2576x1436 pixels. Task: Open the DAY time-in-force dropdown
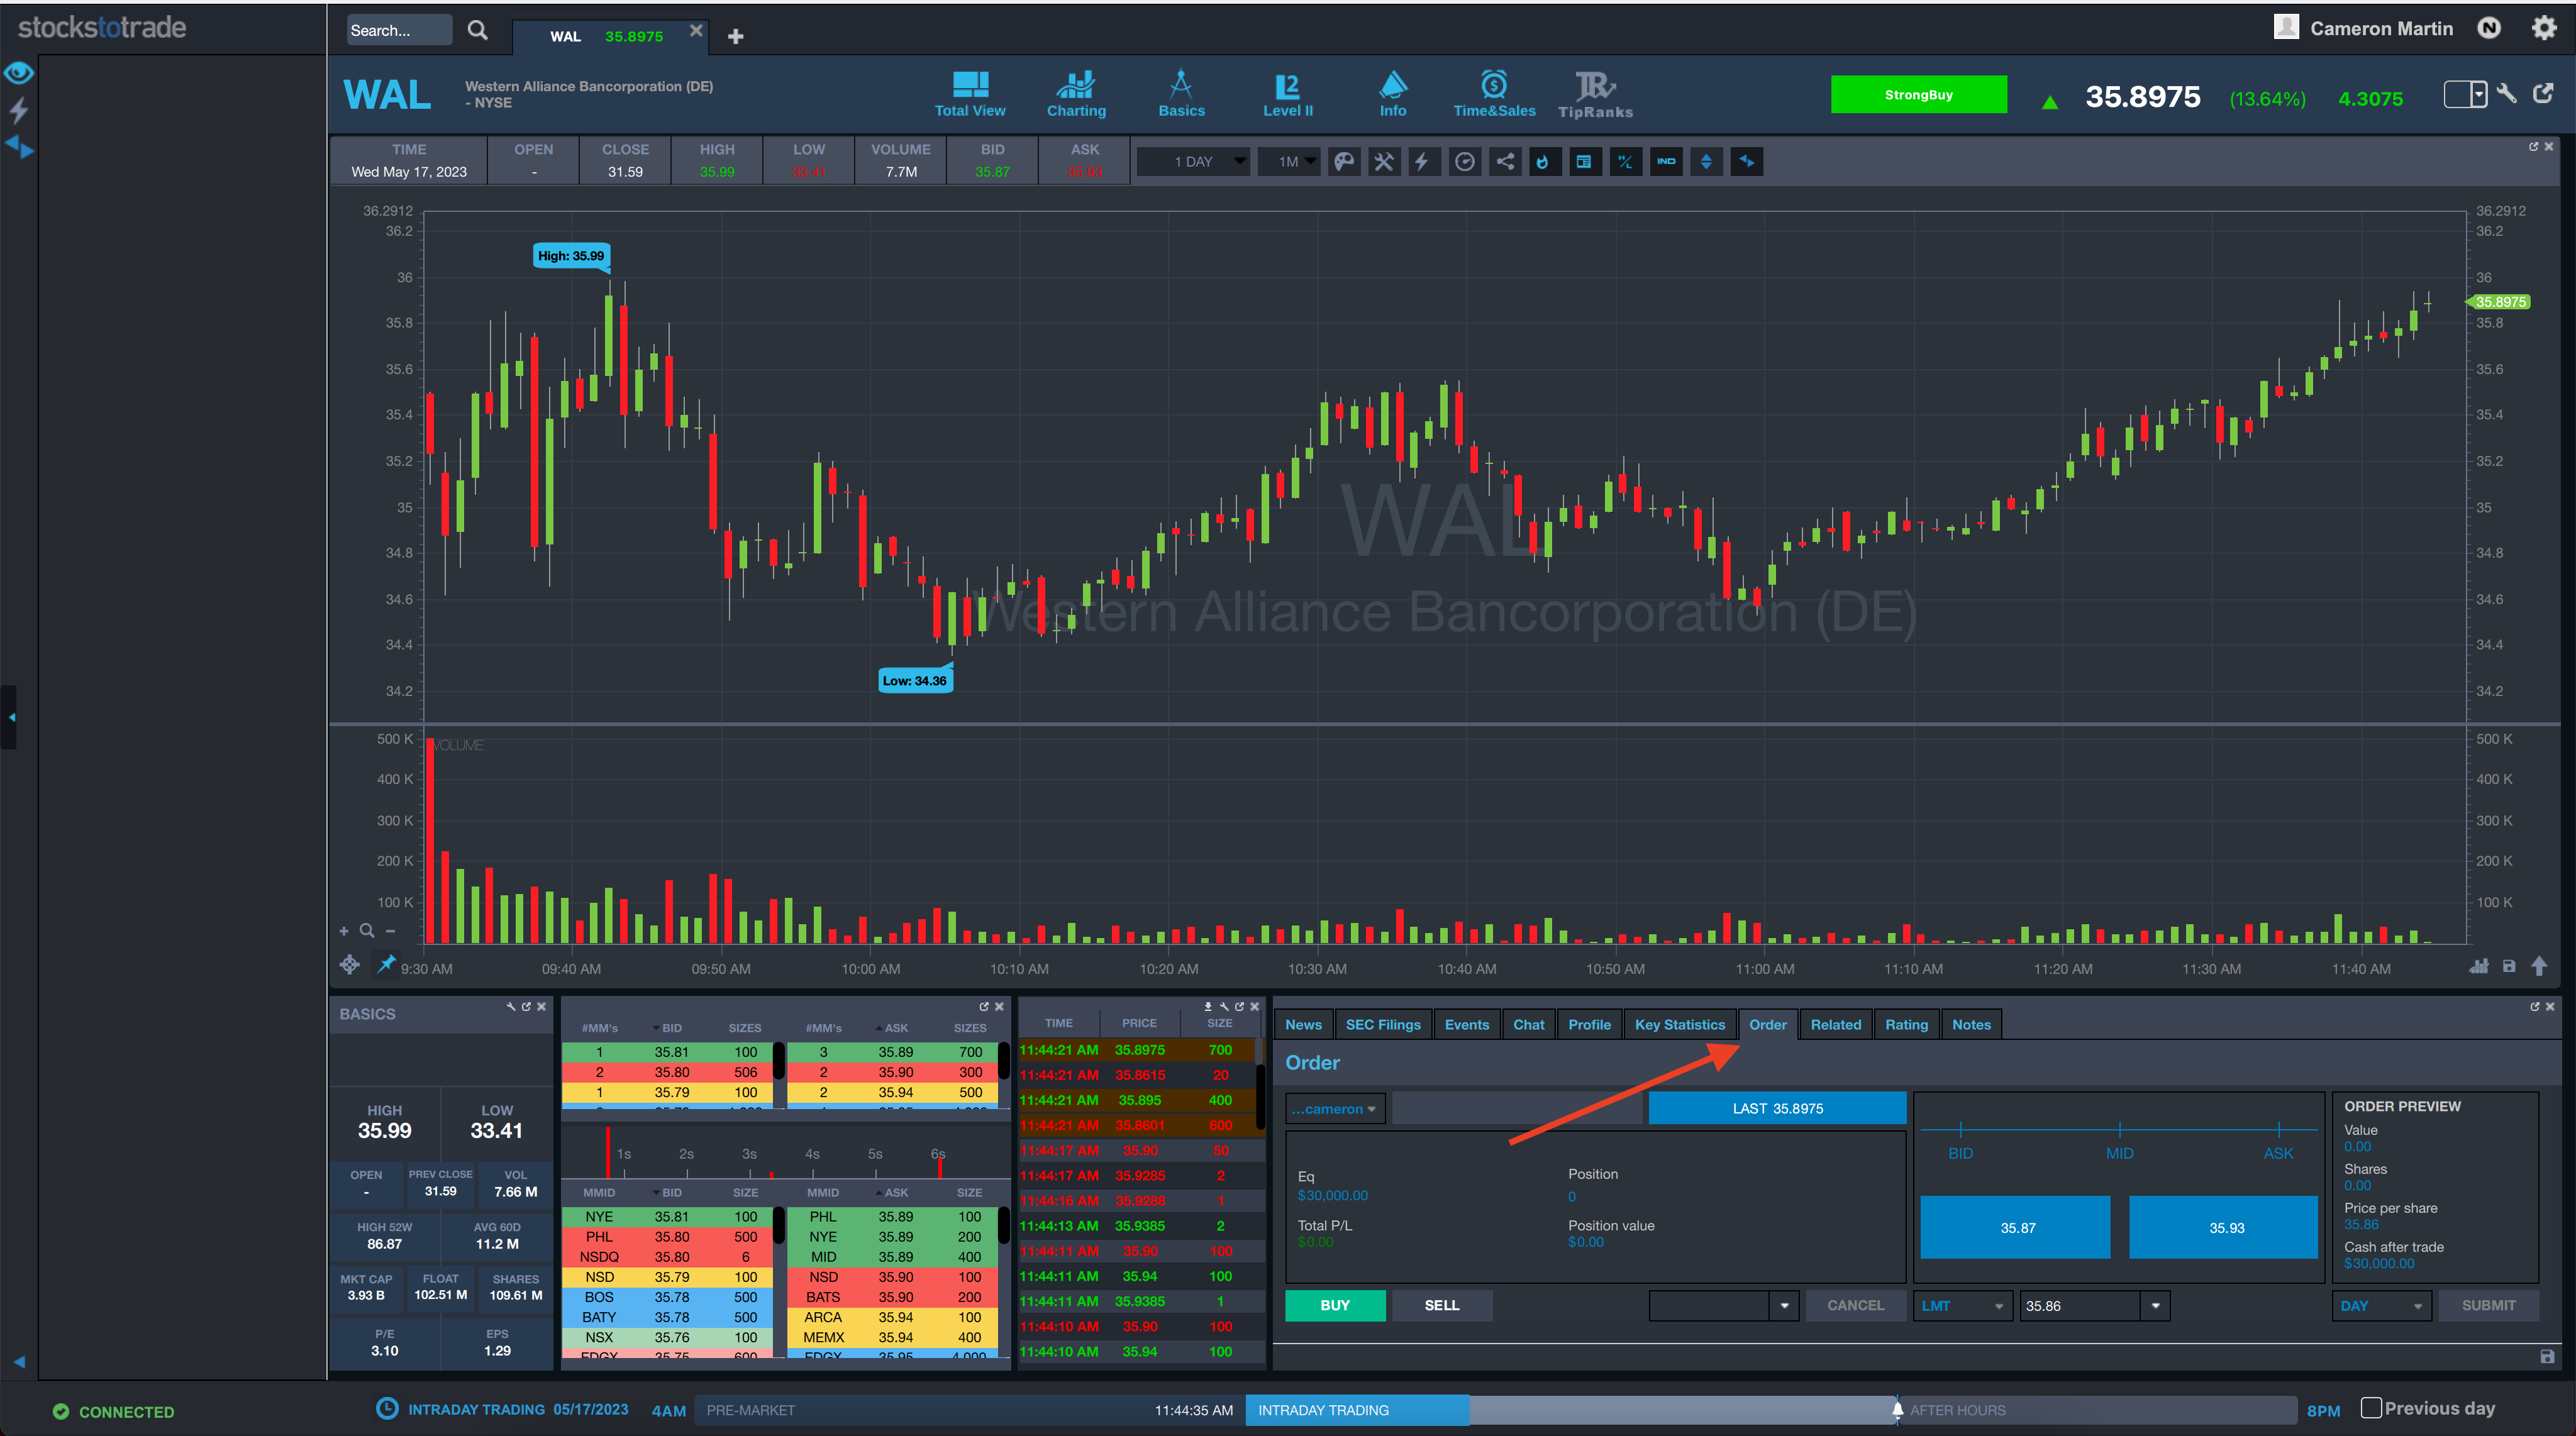(2381, 1306)
